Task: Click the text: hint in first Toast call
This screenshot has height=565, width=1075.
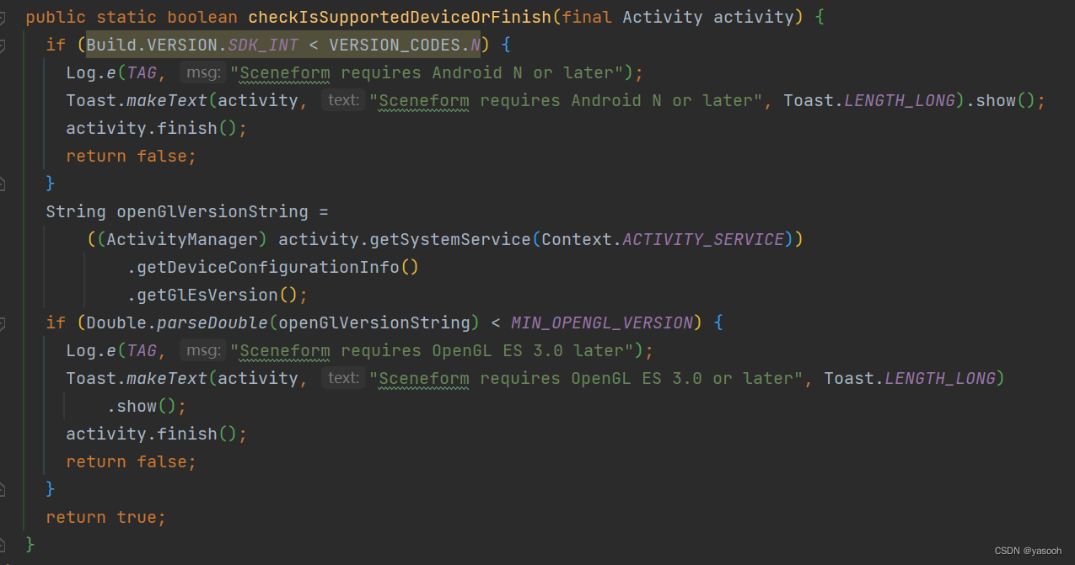Action: (342, 100)
